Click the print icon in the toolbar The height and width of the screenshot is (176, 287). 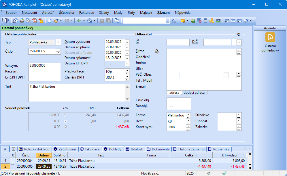[x=22, y=21]
